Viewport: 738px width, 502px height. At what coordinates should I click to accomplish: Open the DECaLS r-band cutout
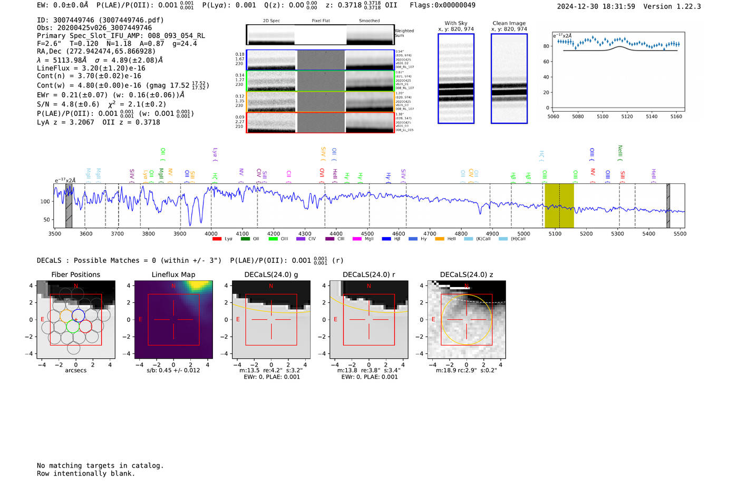tap(369, 320)
